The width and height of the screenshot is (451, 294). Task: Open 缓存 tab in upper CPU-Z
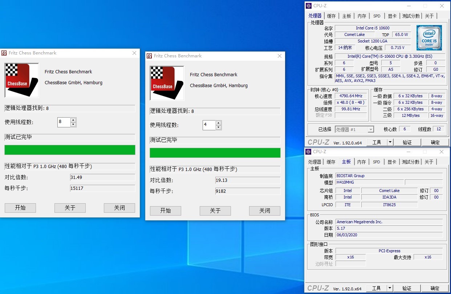point(331,16)
